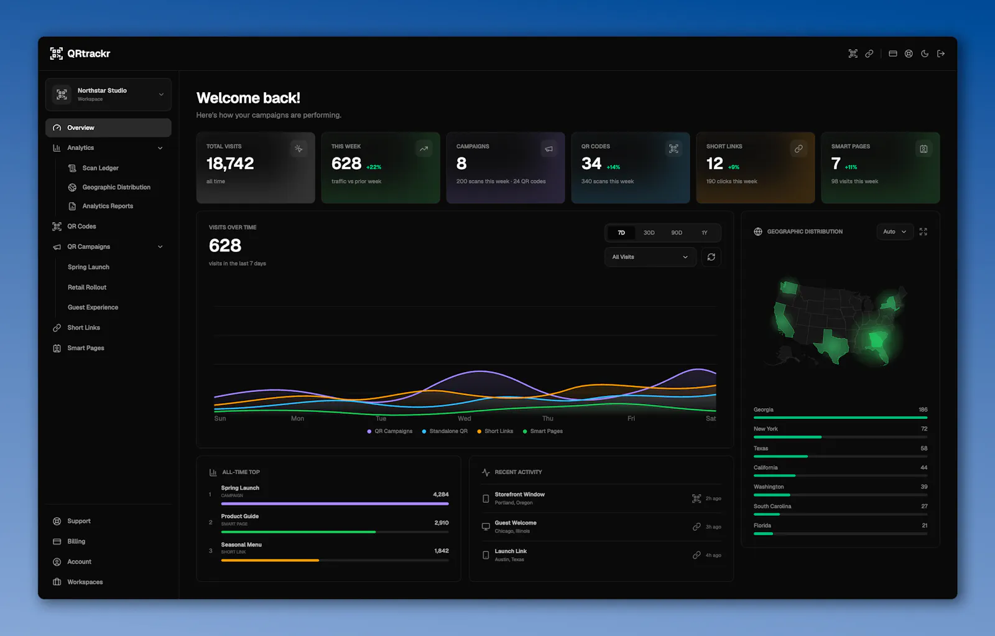Click the device icon on Guest Welcome row
Image resolution: width=995 pixels, height=636 pixels.
(486, 527)
